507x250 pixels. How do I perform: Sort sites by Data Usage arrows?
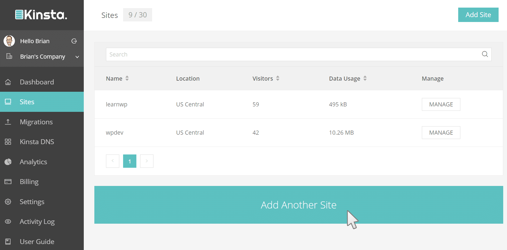tap(365, 78)
